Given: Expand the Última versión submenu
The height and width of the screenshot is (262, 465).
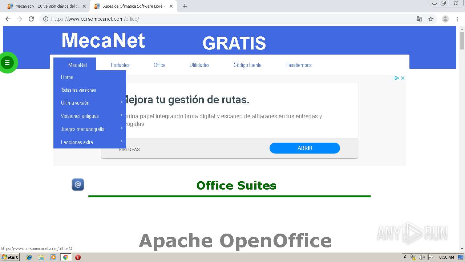Looking at the screenshot, I should click(90, 103).
